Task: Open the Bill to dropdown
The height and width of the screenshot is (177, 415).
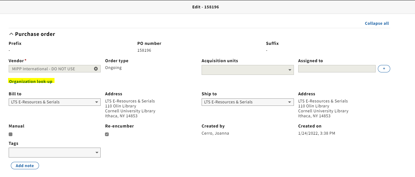Action: (55, 102)
